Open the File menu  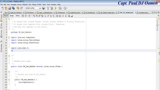[1, 4]
